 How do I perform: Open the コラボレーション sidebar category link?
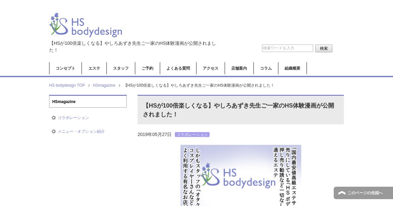click(x=73, y=118)
